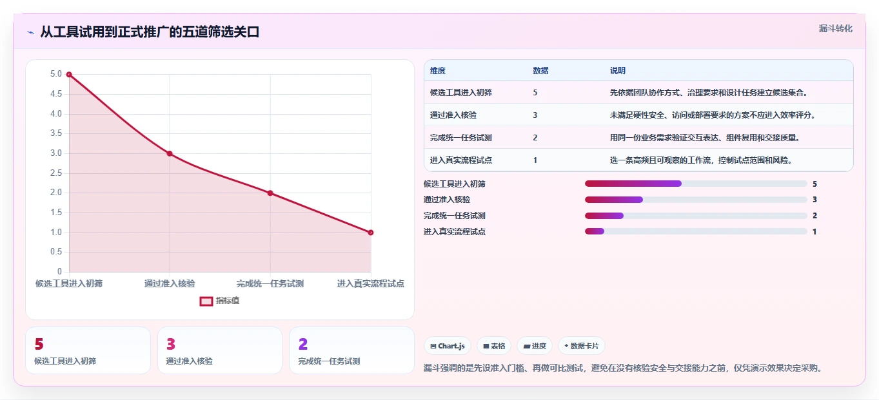Click the 数据 column header
This screenshot has height=400, width=879.
click(x=541, y=71)
